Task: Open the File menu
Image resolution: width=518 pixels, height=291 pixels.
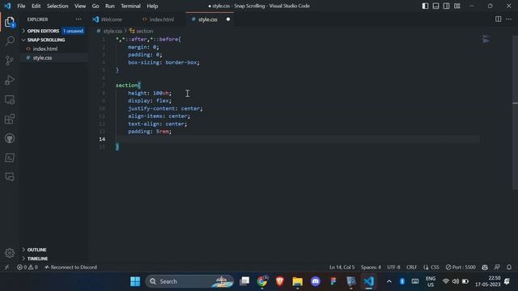Action: point(21,6)
